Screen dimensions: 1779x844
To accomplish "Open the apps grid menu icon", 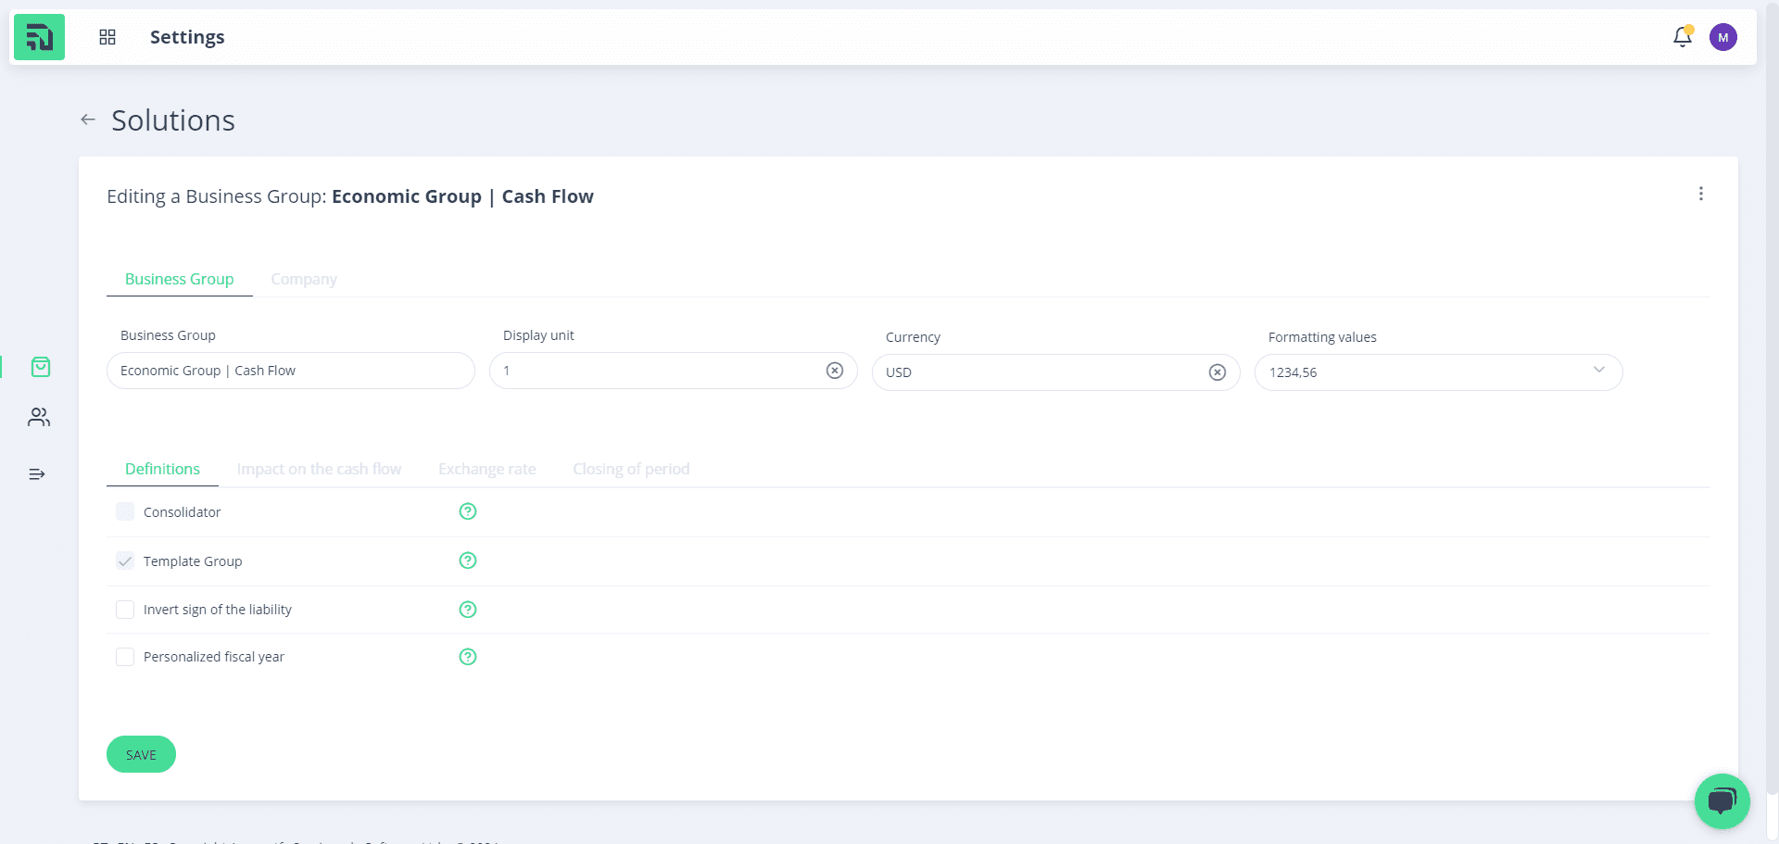I will 107,37.
